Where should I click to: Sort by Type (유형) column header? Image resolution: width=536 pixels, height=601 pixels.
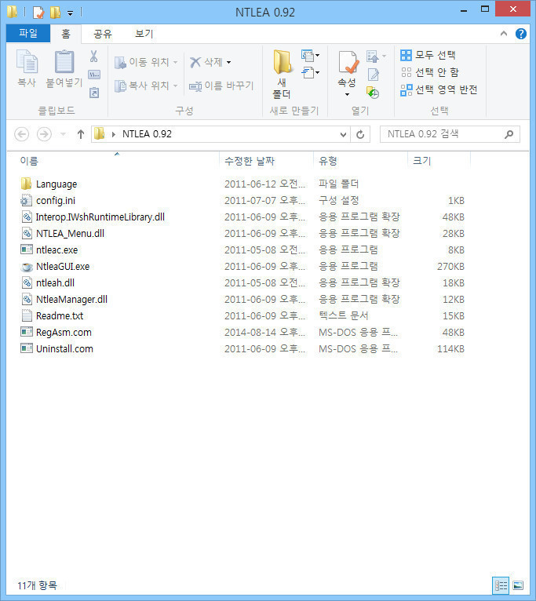(328, 161)
